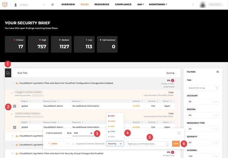Click the Search for a tag field
This screenshot has height=158, width=228.
click(203, 88)
